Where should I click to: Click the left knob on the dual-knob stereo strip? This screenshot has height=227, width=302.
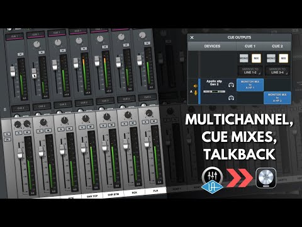pyautogui.click(x=18, y=125)
